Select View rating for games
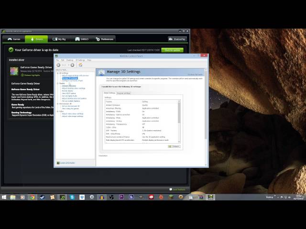This screenshot has width=306, height=229. tap(70, 109)
